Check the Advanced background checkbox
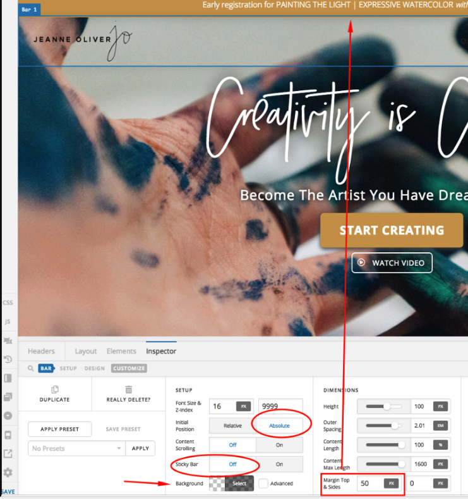The width and height of the screenshot is (468, 499). point(263,484)
